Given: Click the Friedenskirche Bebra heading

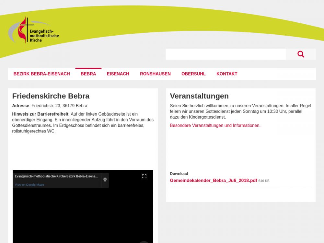Looking at the screenshot, I should pyautogui.click(x=51, y=96).
